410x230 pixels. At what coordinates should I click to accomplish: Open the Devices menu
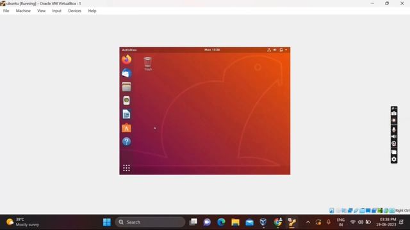(x=75, y=11)
